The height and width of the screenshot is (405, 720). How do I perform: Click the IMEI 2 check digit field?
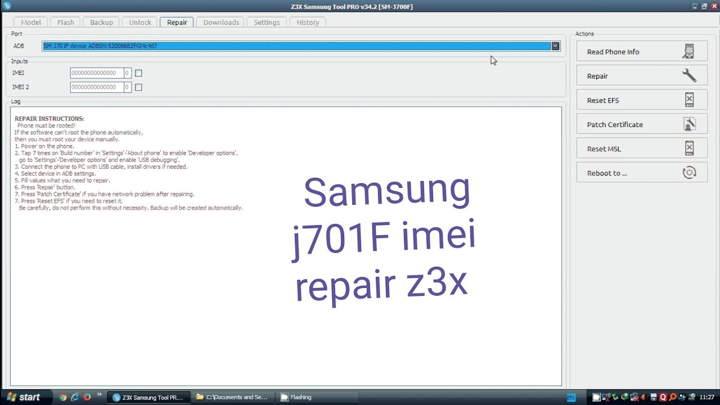tap(127, 87)
